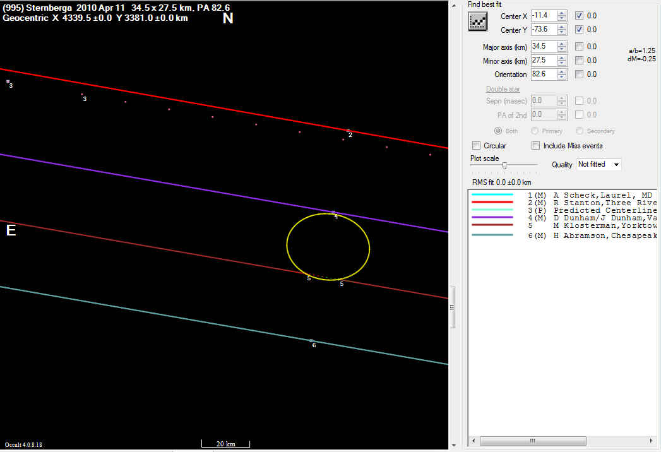This screenshot has height=452, width=661.
Task: Click the Minor axis value field
Action: coord(544,61)
